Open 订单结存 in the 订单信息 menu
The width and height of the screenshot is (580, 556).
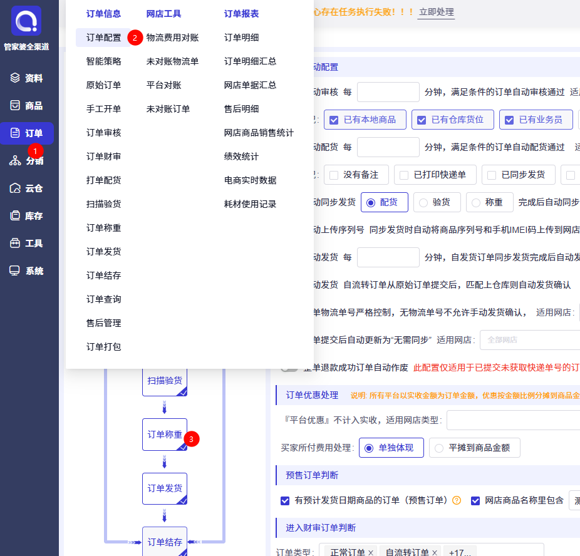pos(103,275)
